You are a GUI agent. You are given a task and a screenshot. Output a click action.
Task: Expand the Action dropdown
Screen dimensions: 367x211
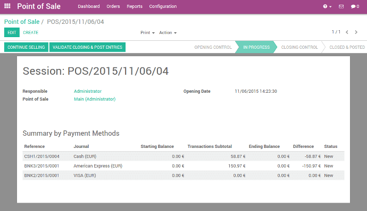point(168,33)
